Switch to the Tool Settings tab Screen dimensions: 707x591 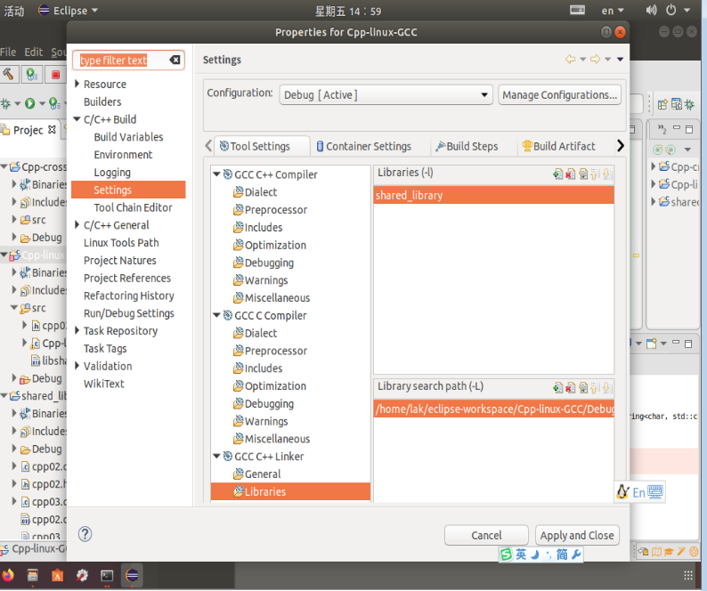pyautogui.click(x=261, y=146)
